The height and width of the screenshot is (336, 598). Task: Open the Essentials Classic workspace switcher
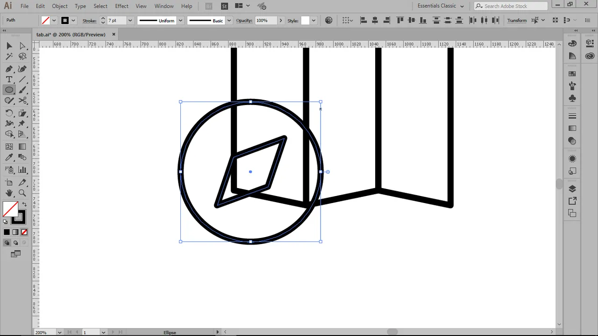point(441,6)
